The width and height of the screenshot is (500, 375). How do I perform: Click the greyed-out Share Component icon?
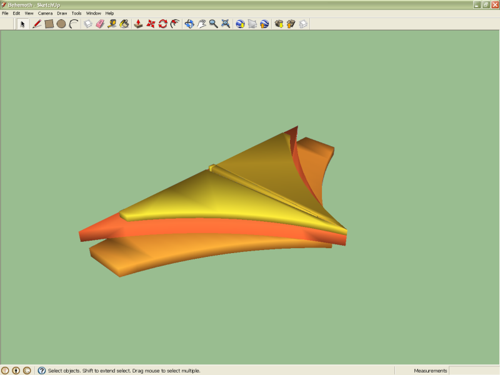[x=303, y=24]
